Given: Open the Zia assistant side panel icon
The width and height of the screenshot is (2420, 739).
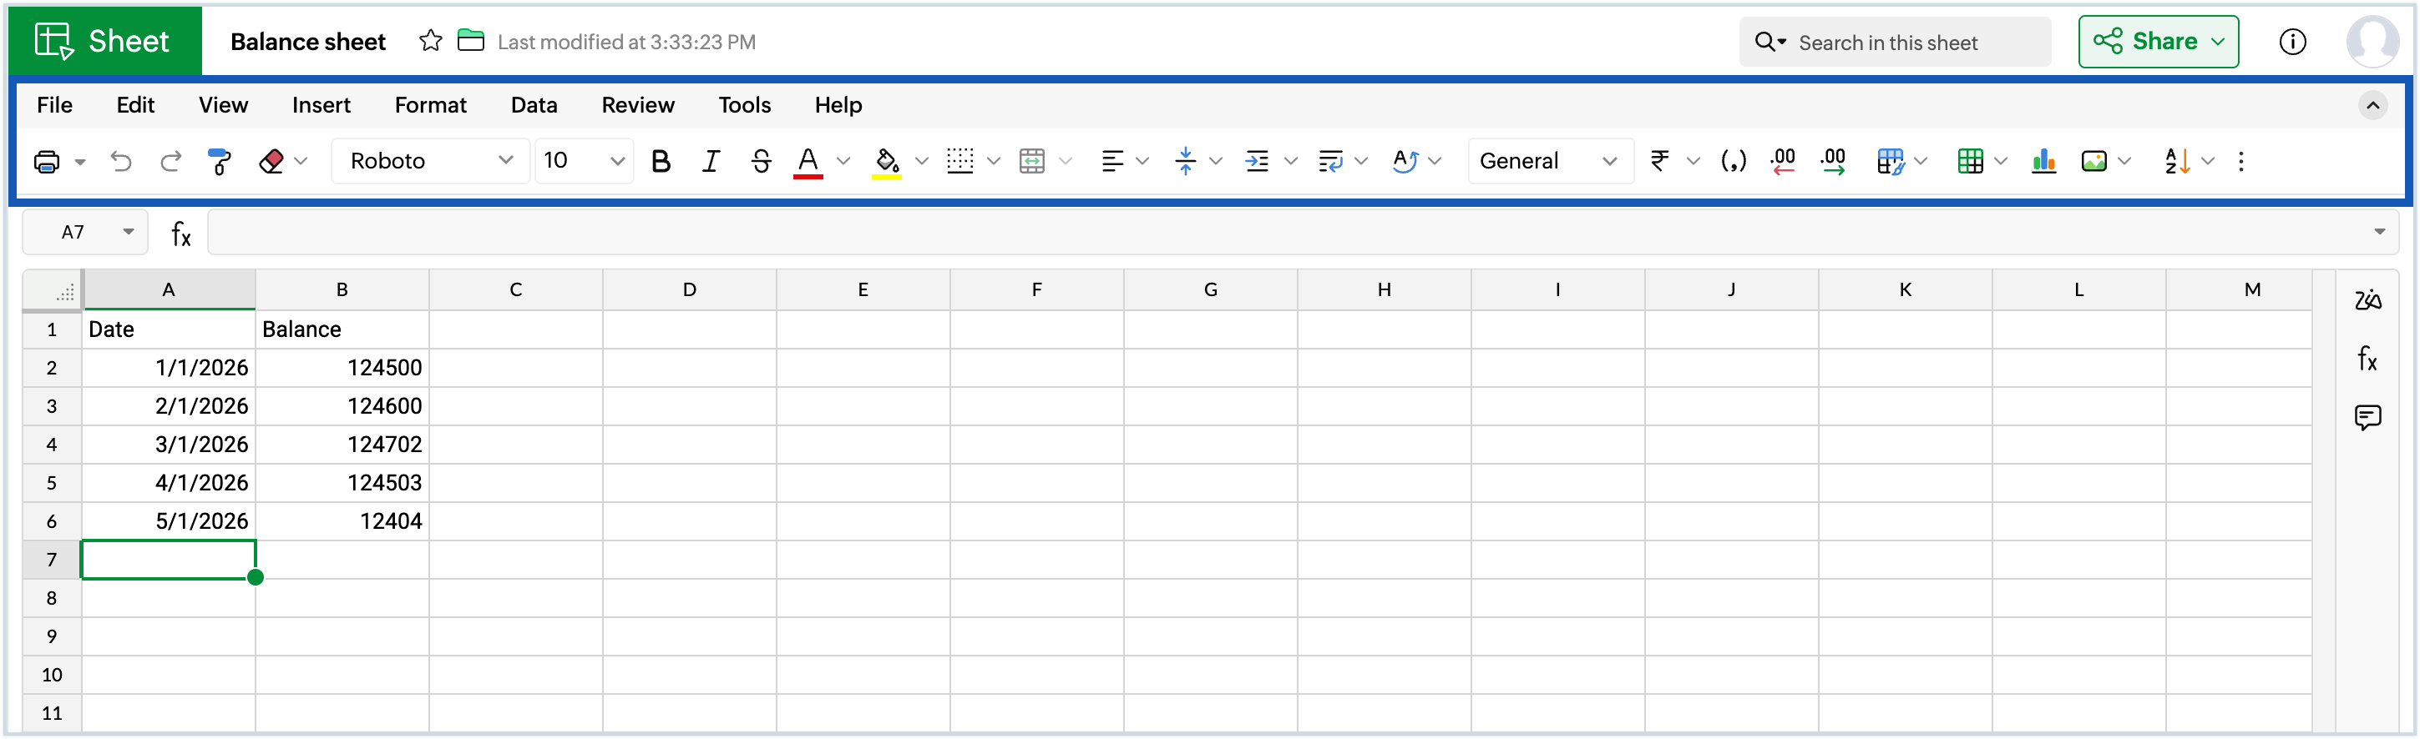Looking at the screenshot, I should (x=2367, y=300).
